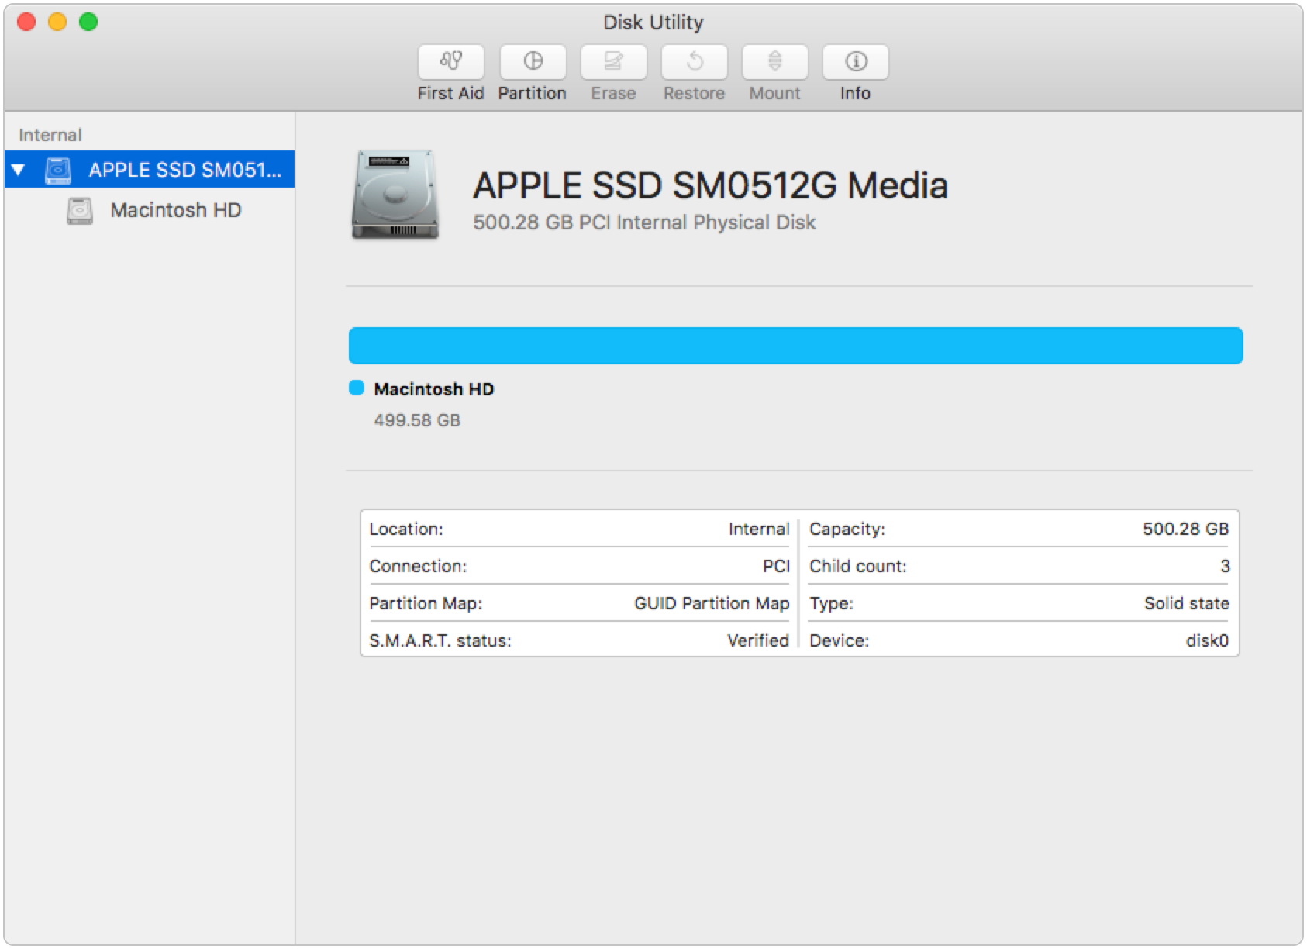Zoom window with green button
Image resolution: width=1307 pixels, height=949 pixels.
click(x=88, y=22)
